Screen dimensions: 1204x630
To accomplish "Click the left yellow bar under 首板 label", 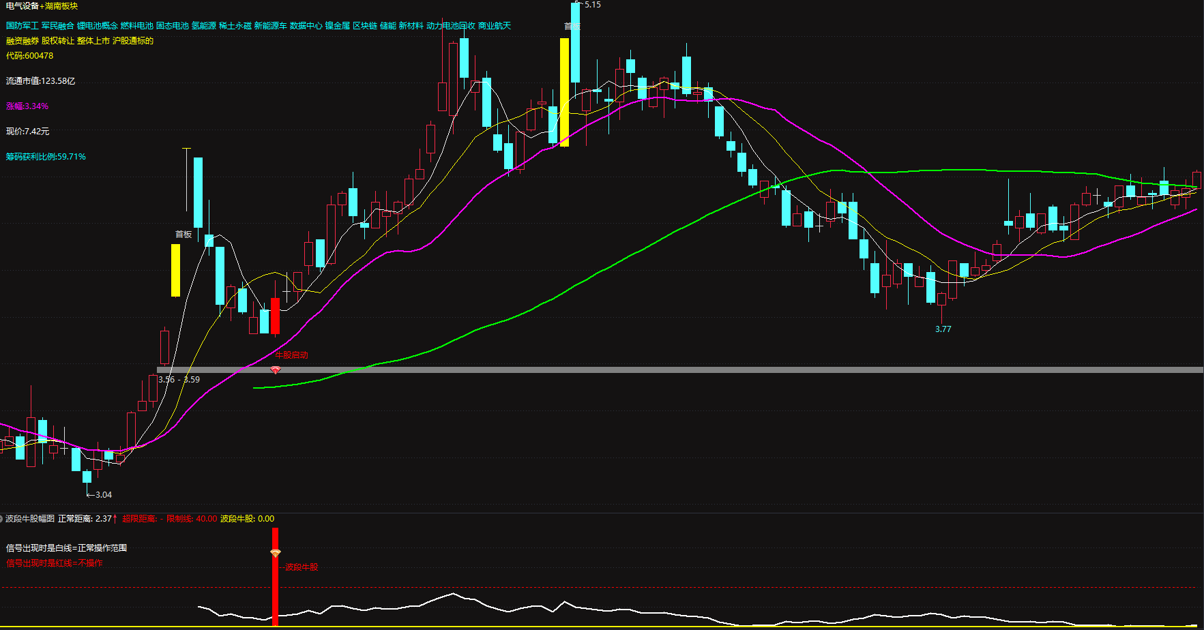I will 175,271.
